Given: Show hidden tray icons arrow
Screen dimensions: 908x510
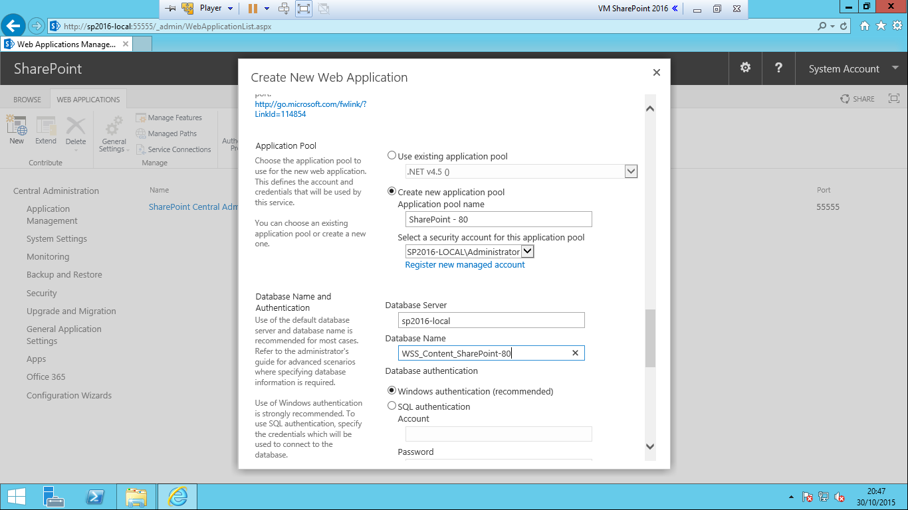Looking at the screenshot, I should (791, 497).
